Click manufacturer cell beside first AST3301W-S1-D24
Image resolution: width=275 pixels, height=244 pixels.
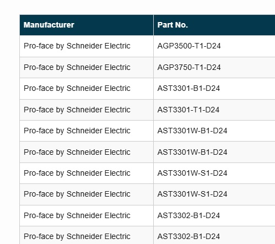pos(87,173)
